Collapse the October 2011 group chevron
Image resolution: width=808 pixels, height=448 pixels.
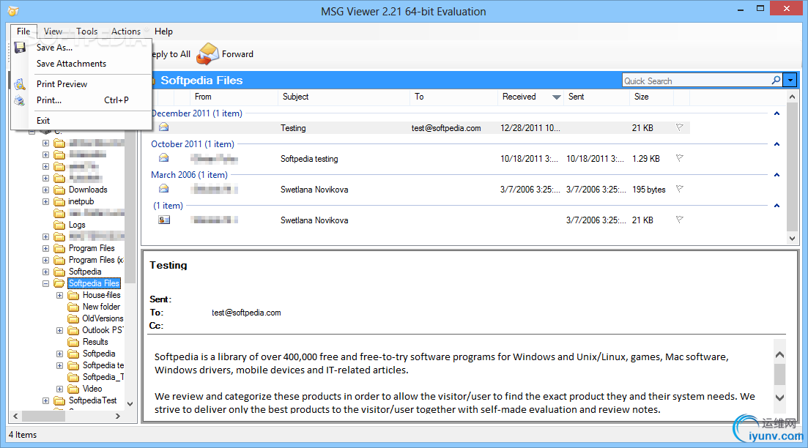pyautogui.click(x=777, y=144)
